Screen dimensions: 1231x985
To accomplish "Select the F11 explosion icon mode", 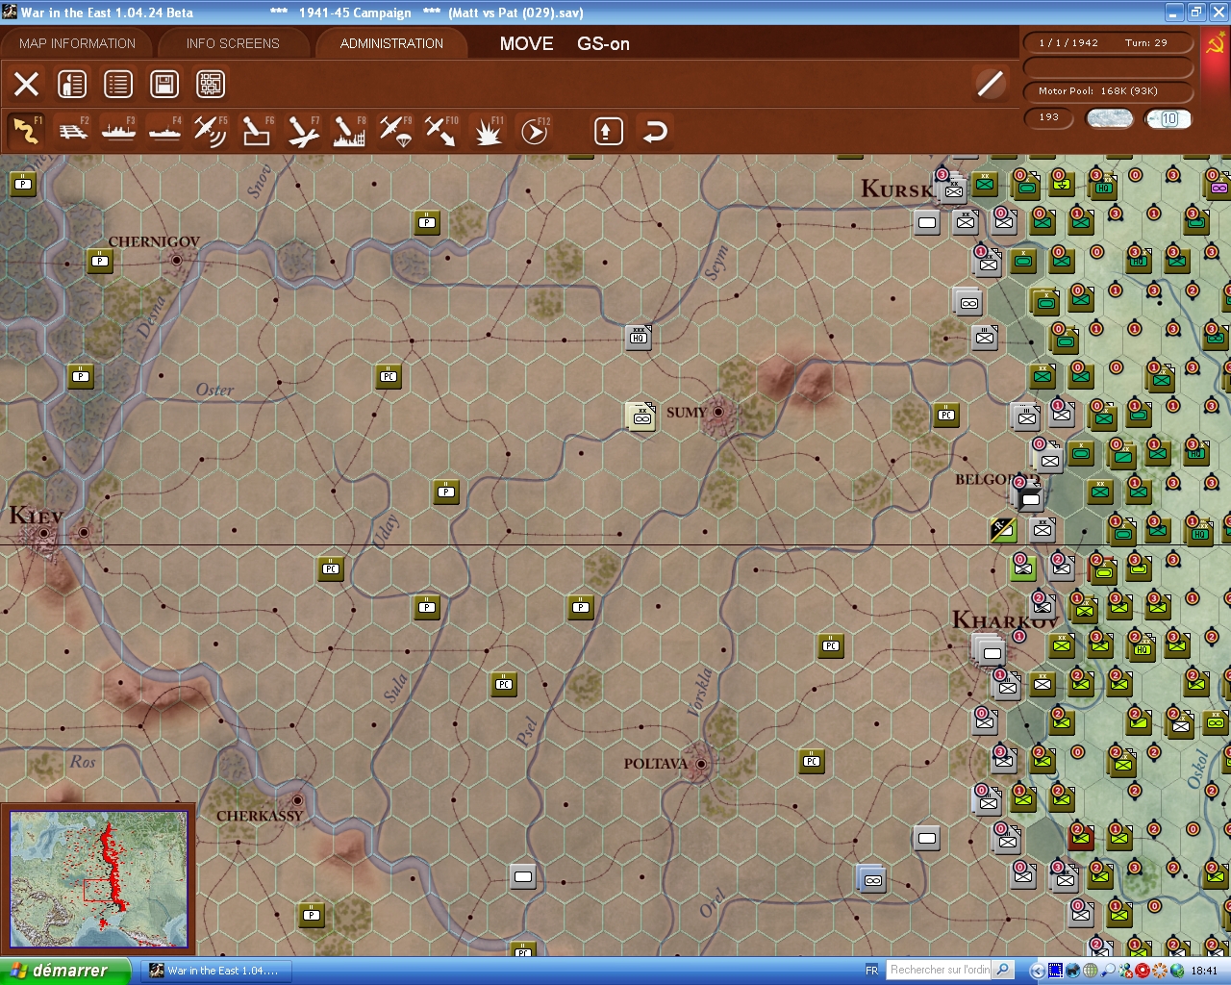I will pos(489,131).
